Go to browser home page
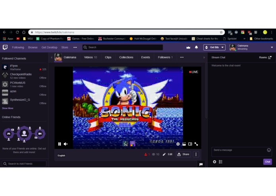Image resolution: width=276 pixels, height=196 pixels. (24, 32)
